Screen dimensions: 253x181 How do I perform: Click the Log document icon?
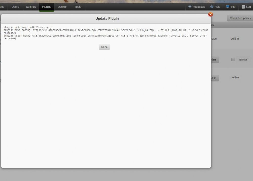[x=243, y=7]
